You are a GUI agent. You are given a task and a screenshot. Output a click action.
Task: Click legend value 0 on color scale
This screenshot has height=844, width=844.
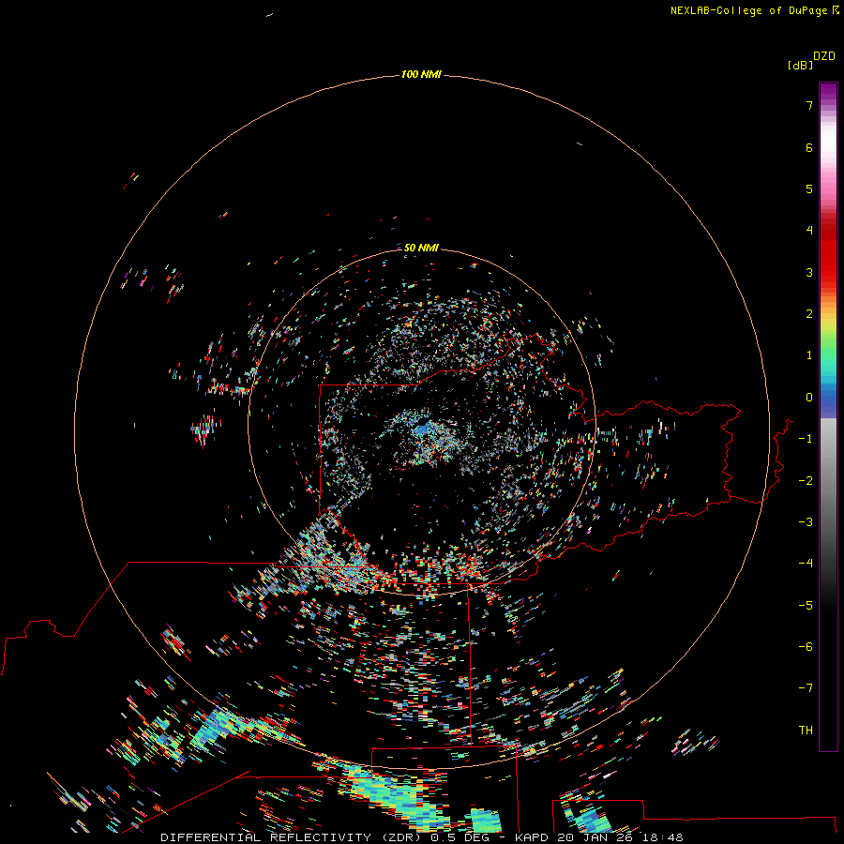click(x=809, y=398)
